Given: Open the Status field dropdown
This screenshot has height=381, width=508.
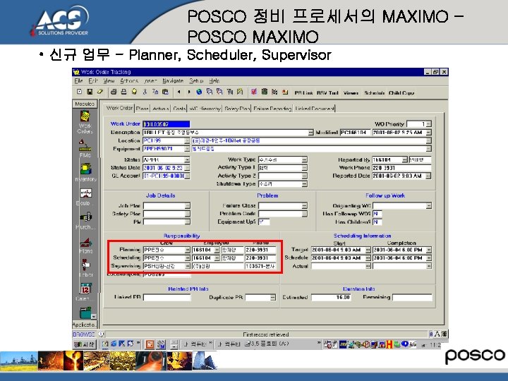Looking at the screenshot, I should point(187,159).
